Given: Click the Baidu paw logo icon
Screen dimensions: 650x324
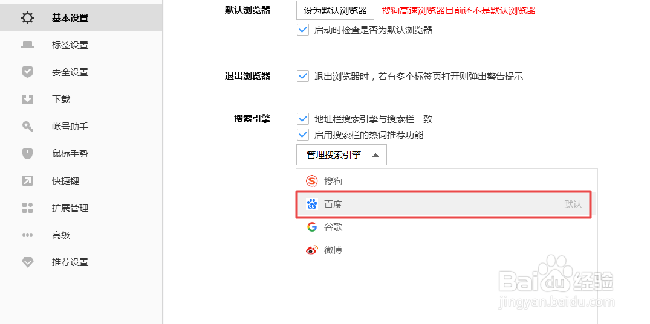Looking at the screenshot, I should point(312,204).
